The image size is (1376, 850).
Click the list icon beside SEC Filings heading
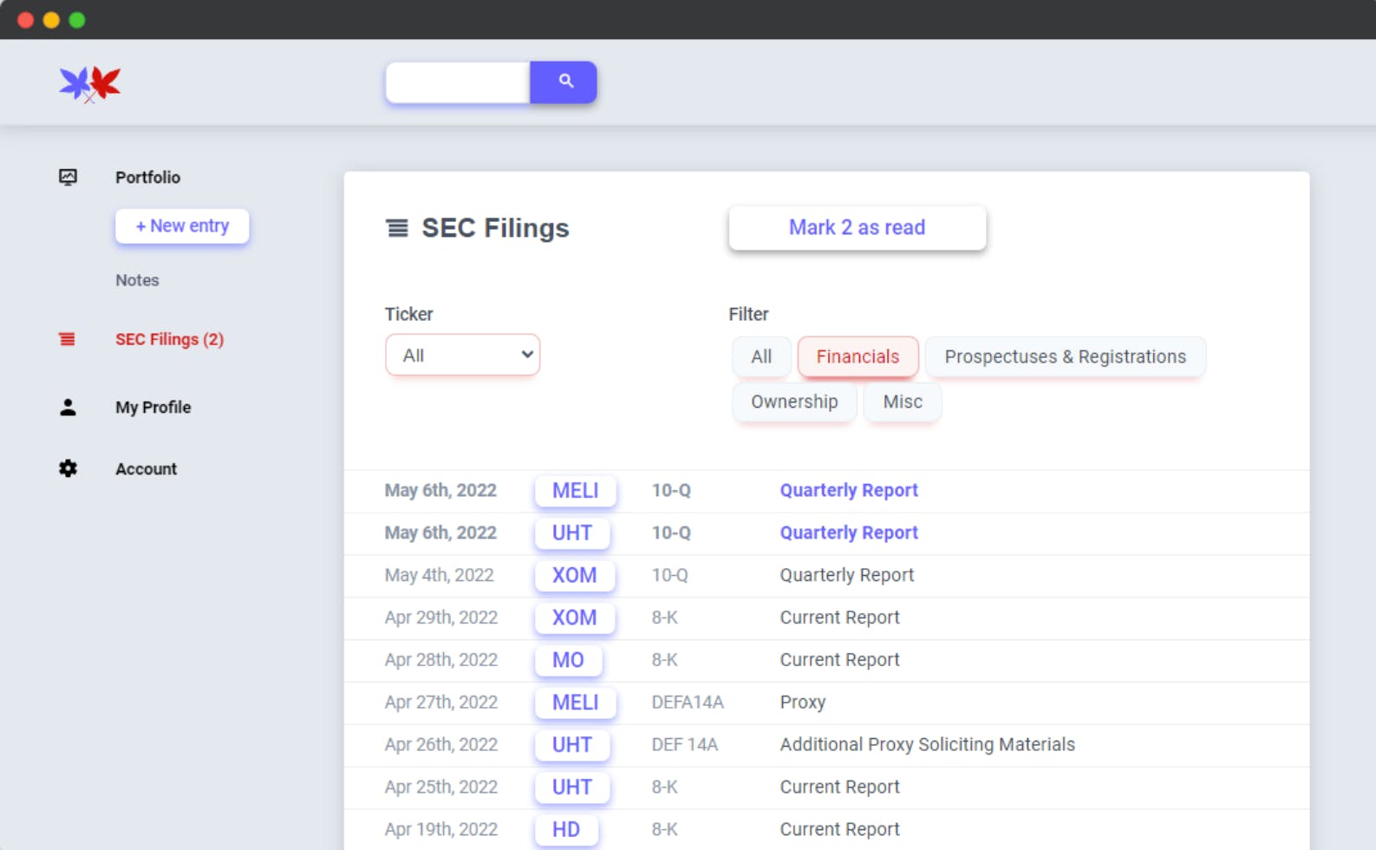tap(397, 228)
